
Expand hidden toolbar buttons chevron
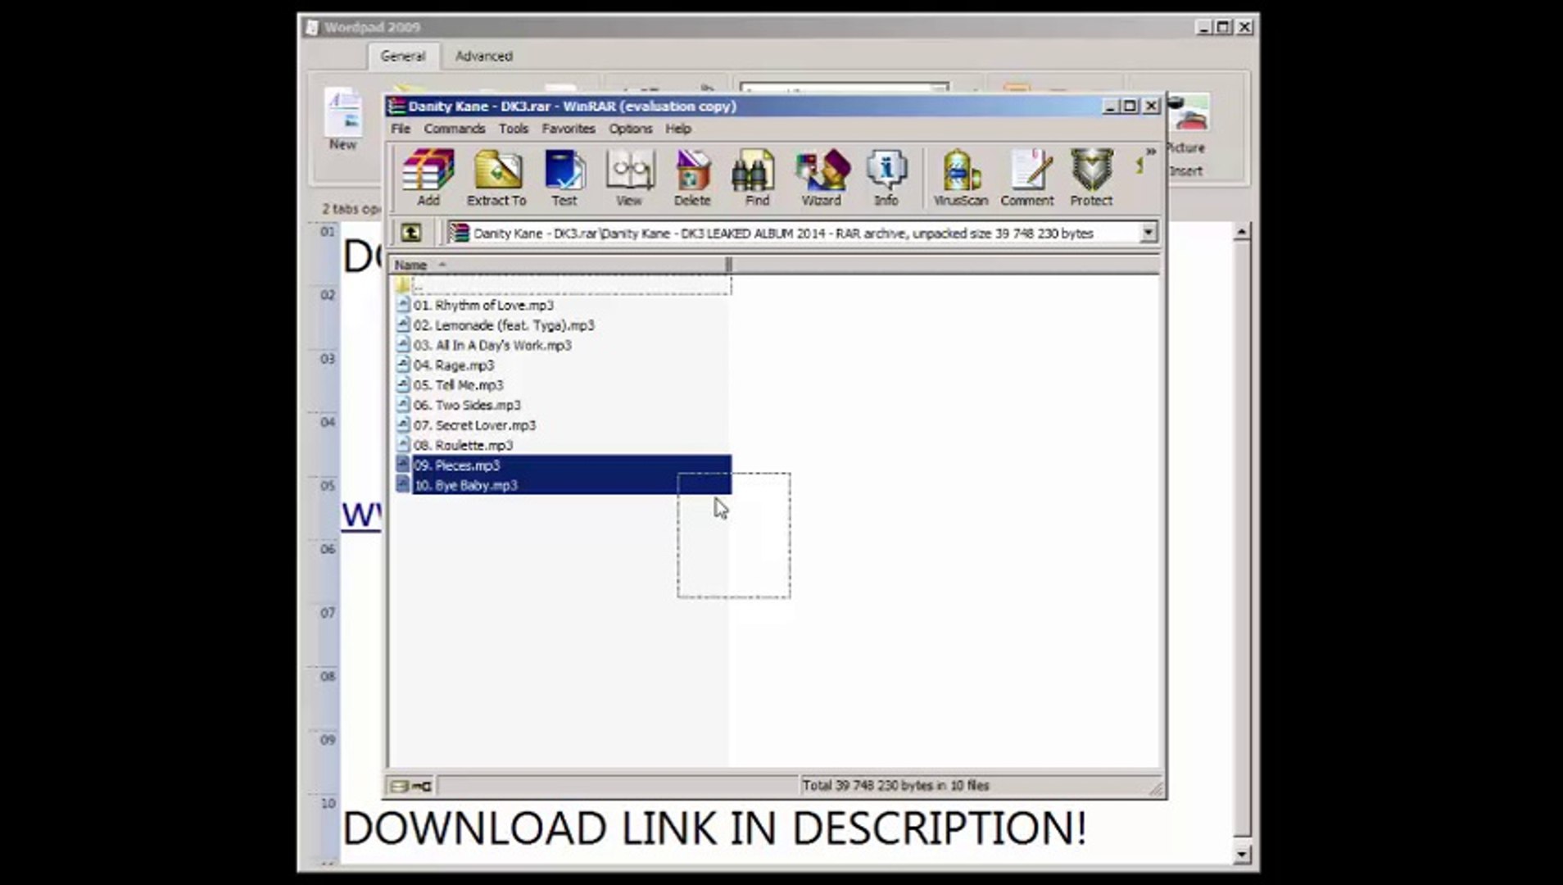pyautogui.click(x=1151, y=152)
